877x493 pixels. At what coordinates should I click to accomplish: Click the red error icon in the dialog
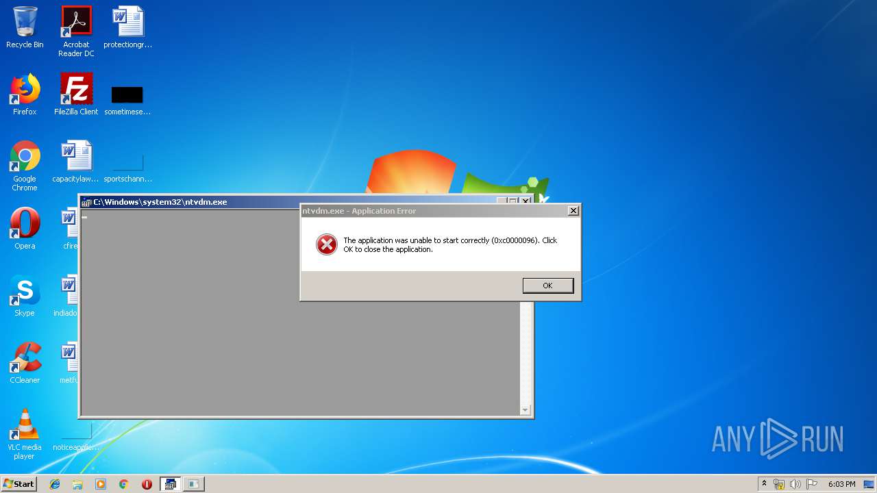pyautogui.click(x=327, y=244)
